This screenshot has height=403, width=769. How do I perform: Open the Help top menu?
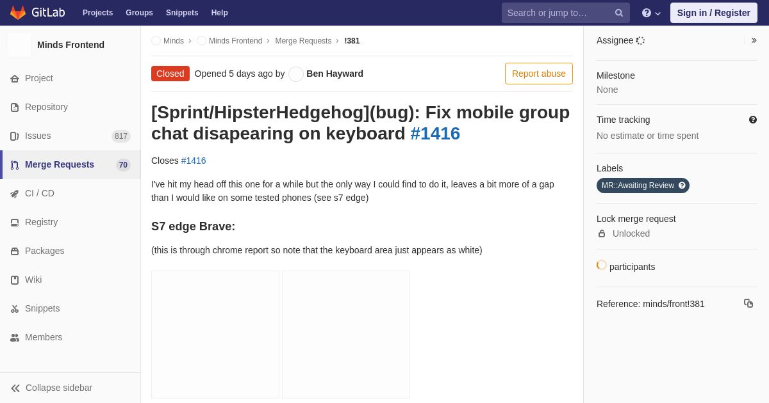[220, 13]
